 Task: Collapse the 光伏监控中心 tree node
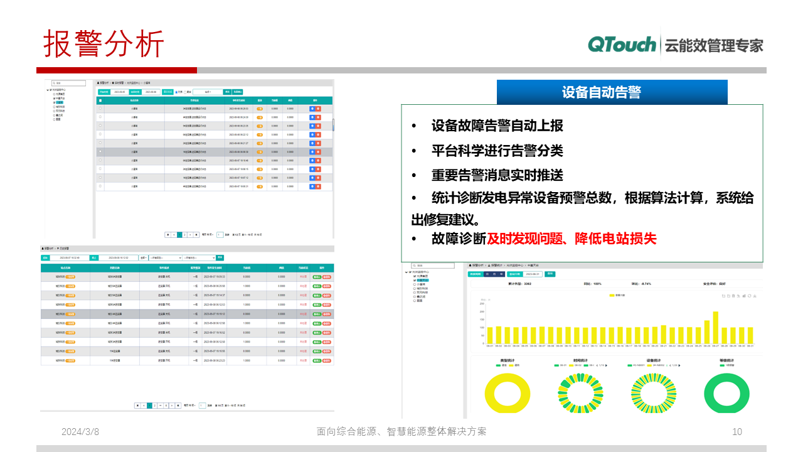[x=48, y=89]
